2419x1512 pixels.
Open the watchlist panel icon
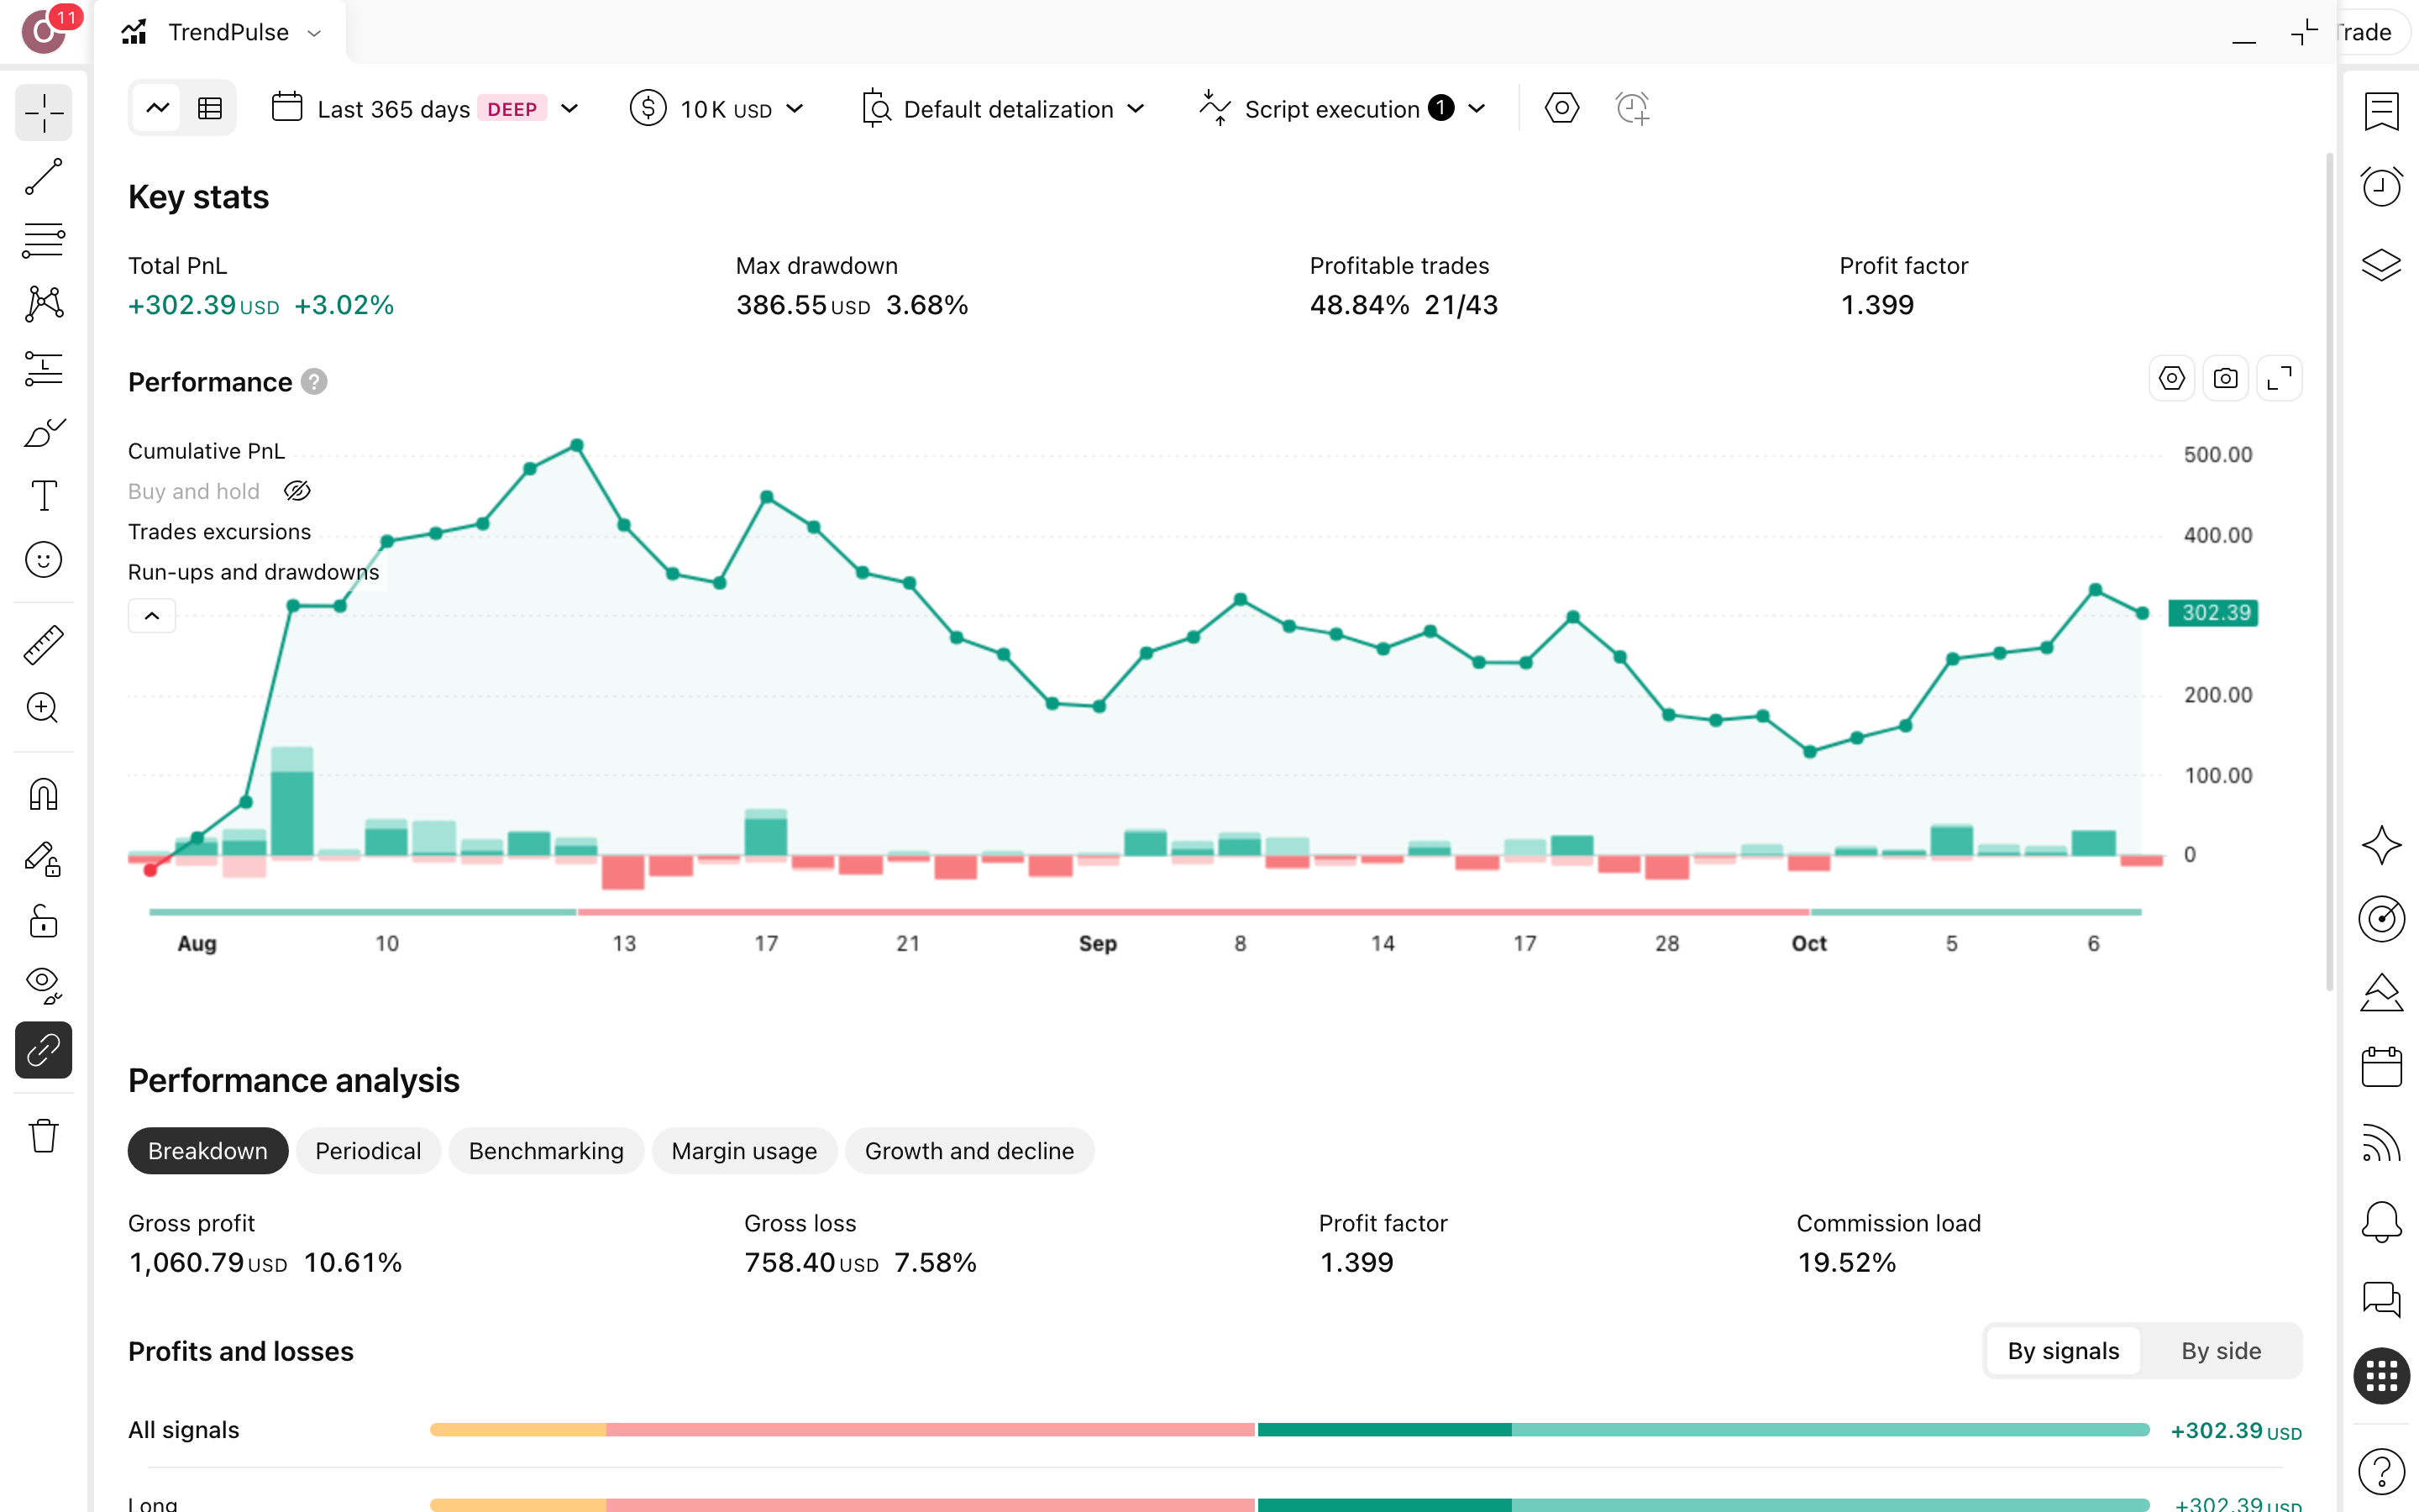(2381, 112)
